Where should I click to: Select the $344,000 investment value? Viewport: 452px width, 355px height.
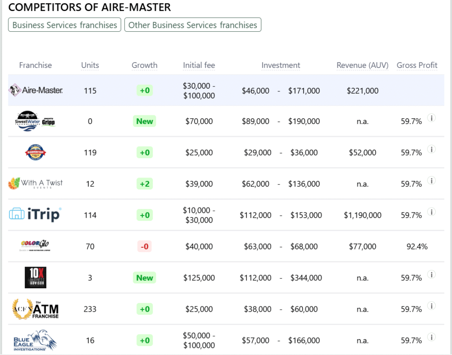(306, 278)
